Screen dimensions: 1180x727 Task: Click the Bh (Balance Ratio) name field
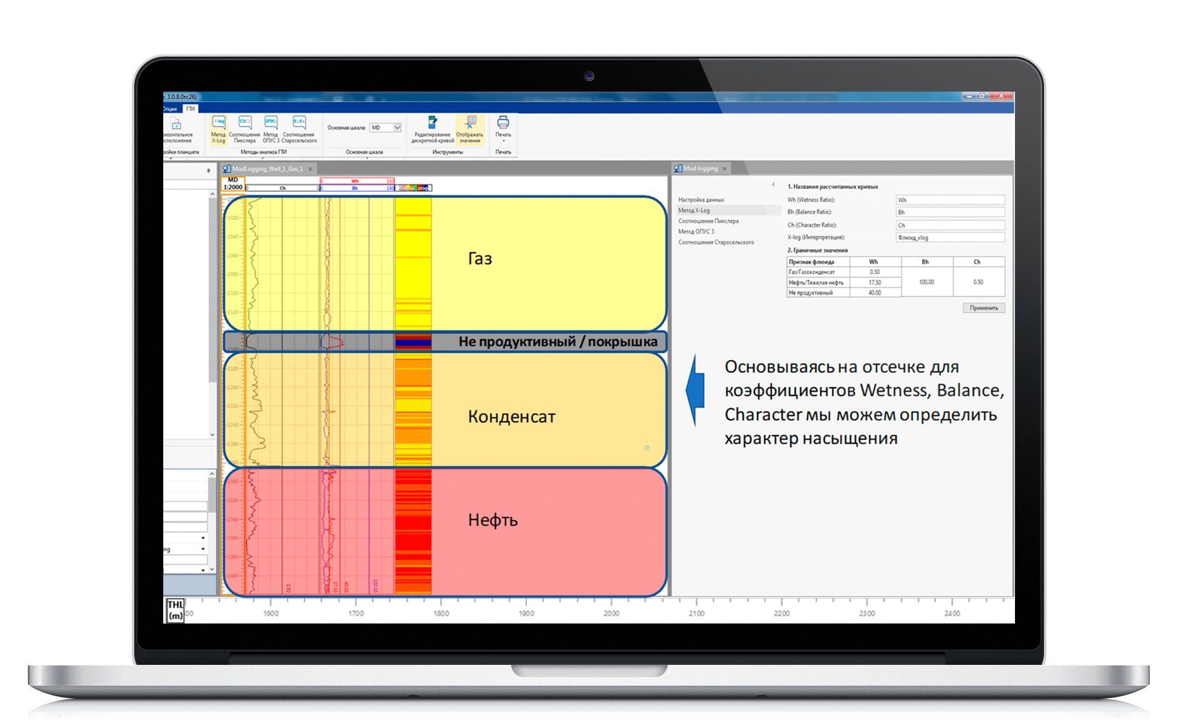(x=950, y=212)
